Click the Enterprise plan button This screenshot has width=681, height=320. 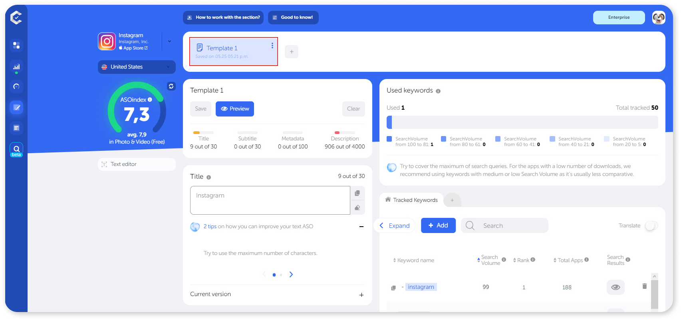619,18
